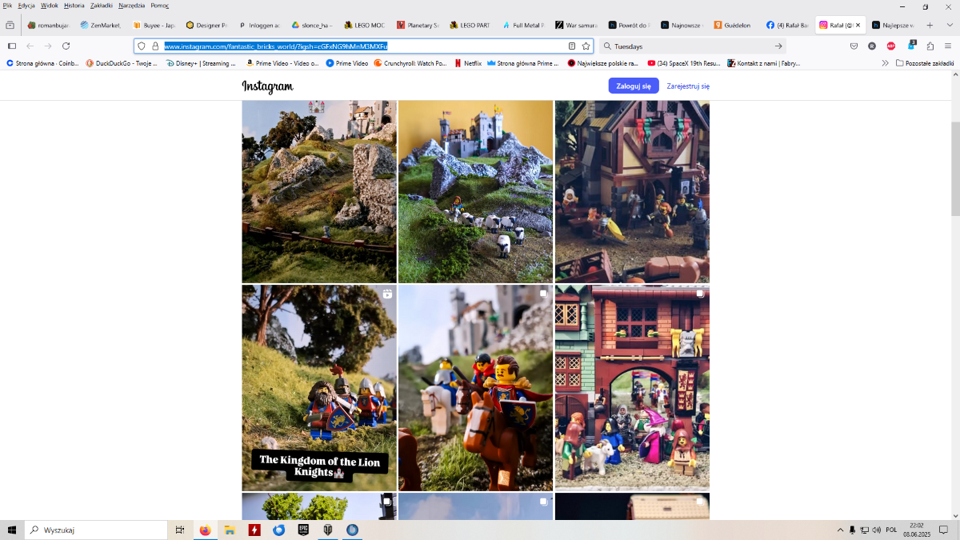Toggle the sidebar panel button

tap(12, 46)
